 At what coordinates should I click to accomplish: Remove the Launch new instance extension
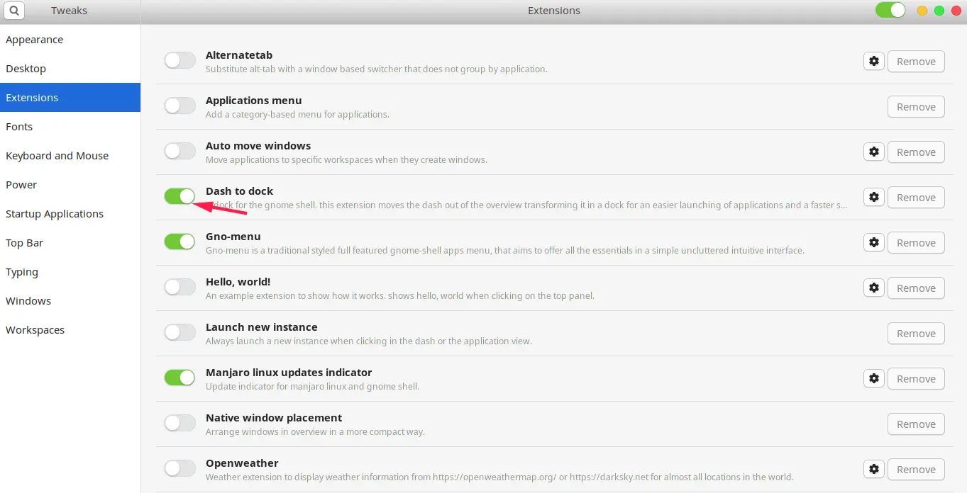916,334
